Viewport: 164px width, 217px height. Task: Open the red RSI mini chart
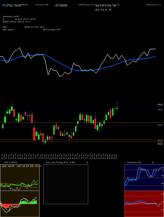pyautogui.click(x=144, y=204)
